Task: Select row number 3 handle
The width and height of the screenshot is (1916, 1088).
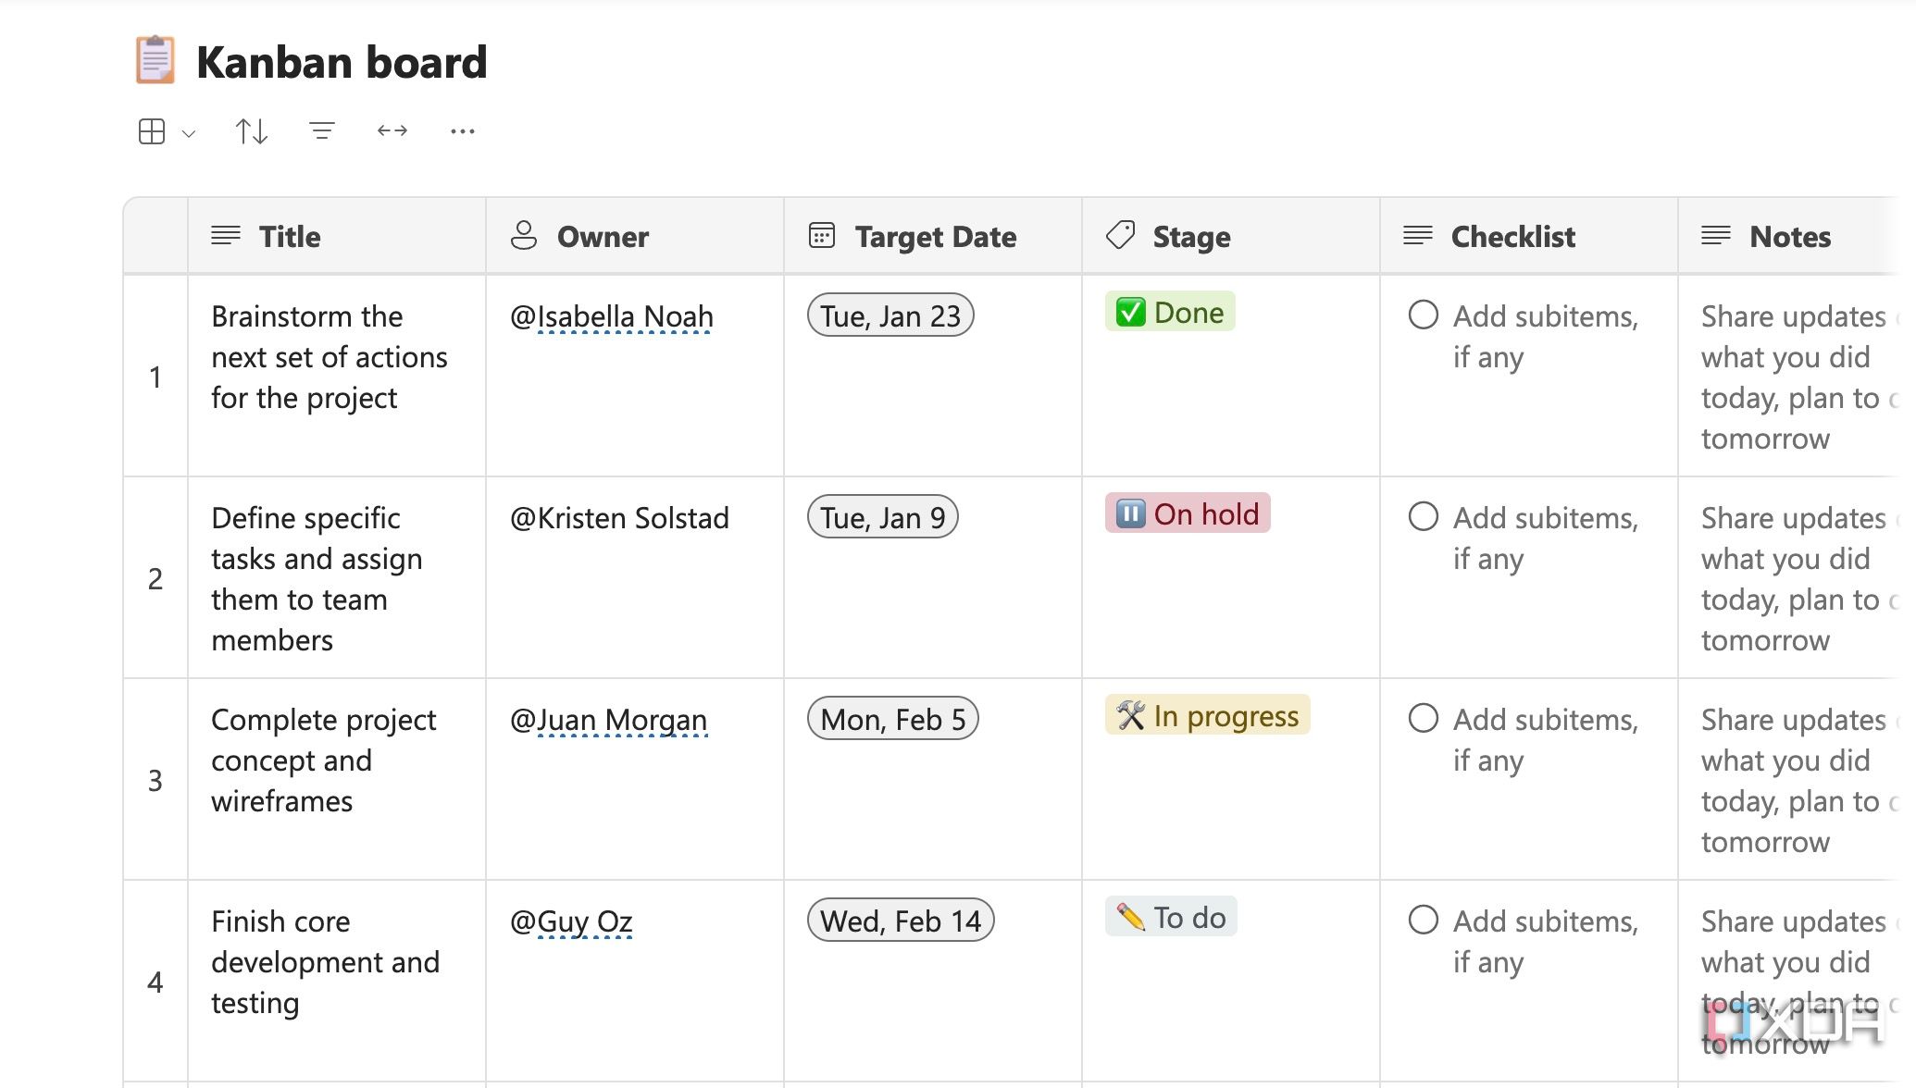Action: pyautogui.click(x=156, y=780)
